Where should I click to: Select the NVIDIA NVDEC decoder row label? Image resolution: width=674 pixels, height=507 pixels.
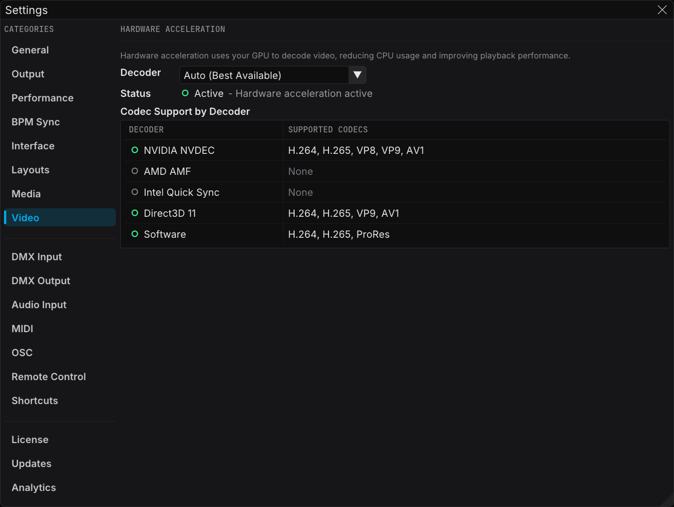pyautogui.click(x=179, y=150)
